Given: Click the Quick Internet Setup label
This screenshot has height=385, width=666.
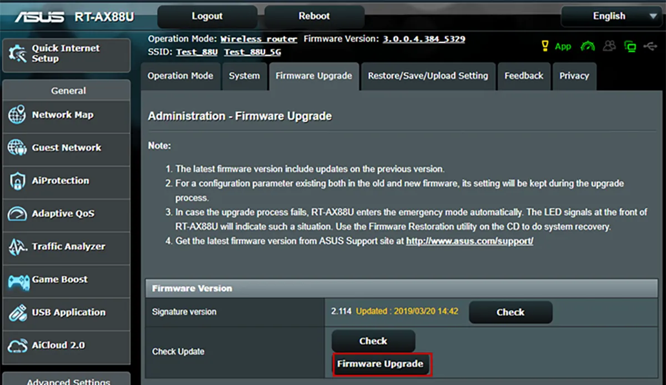Looking at the screenshot, I should click(x=65, y=53).
